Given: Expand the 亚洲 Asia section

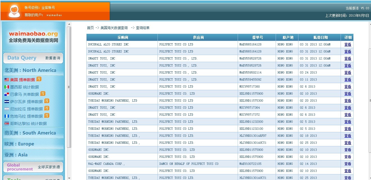Looking at the screenshot, I should pos(16,155).
